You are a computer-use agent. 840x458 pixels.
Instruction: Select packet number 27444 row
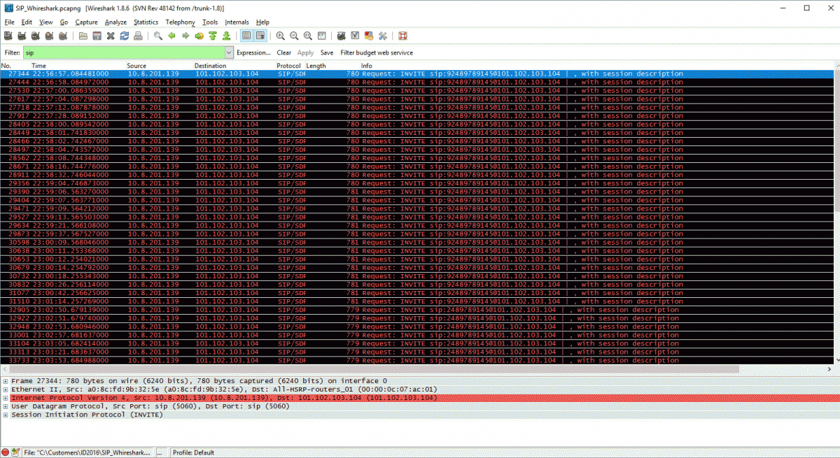(x=416, y=82)
